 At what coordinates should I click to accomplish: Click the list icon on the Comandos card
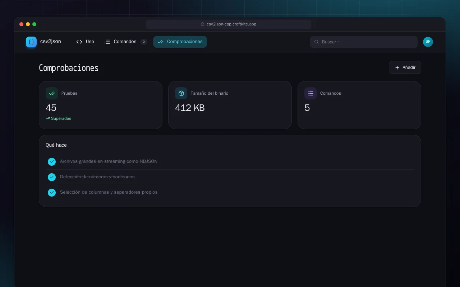[310, 93]
